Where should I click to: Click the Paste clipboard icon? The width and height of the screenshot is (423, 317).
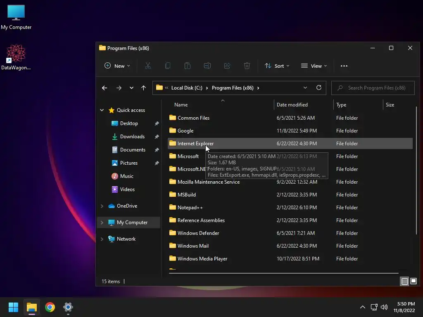point(188,66)
